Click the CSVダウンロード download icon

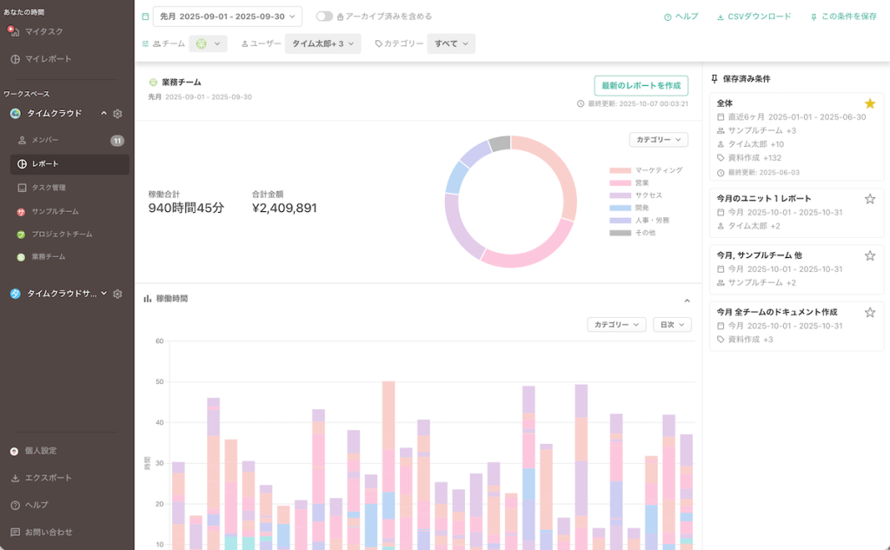tap(721, 17)
